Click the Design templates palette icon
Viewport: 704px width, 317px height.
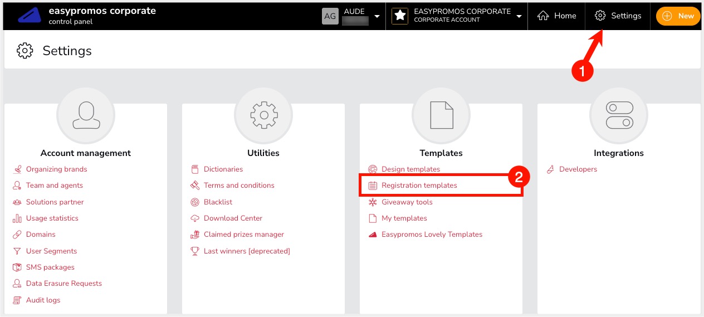[x=373, y=169]
